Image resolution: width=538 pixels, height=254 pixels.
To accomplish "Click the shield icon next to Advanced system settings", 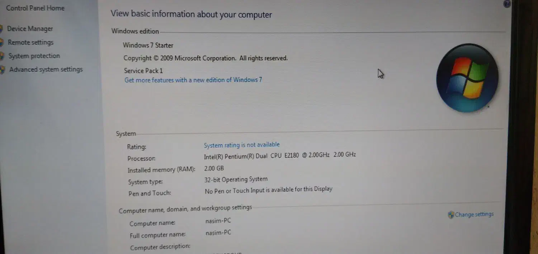I will pos(3,70).
